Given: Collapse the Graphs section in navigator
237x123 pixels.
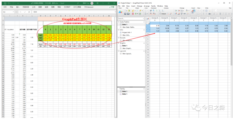Looking at the screenshot, I should (x=119, y=43).
